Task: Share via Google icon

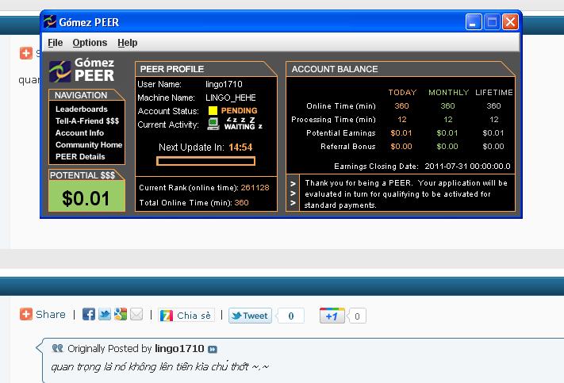Action: pos(121,314)
